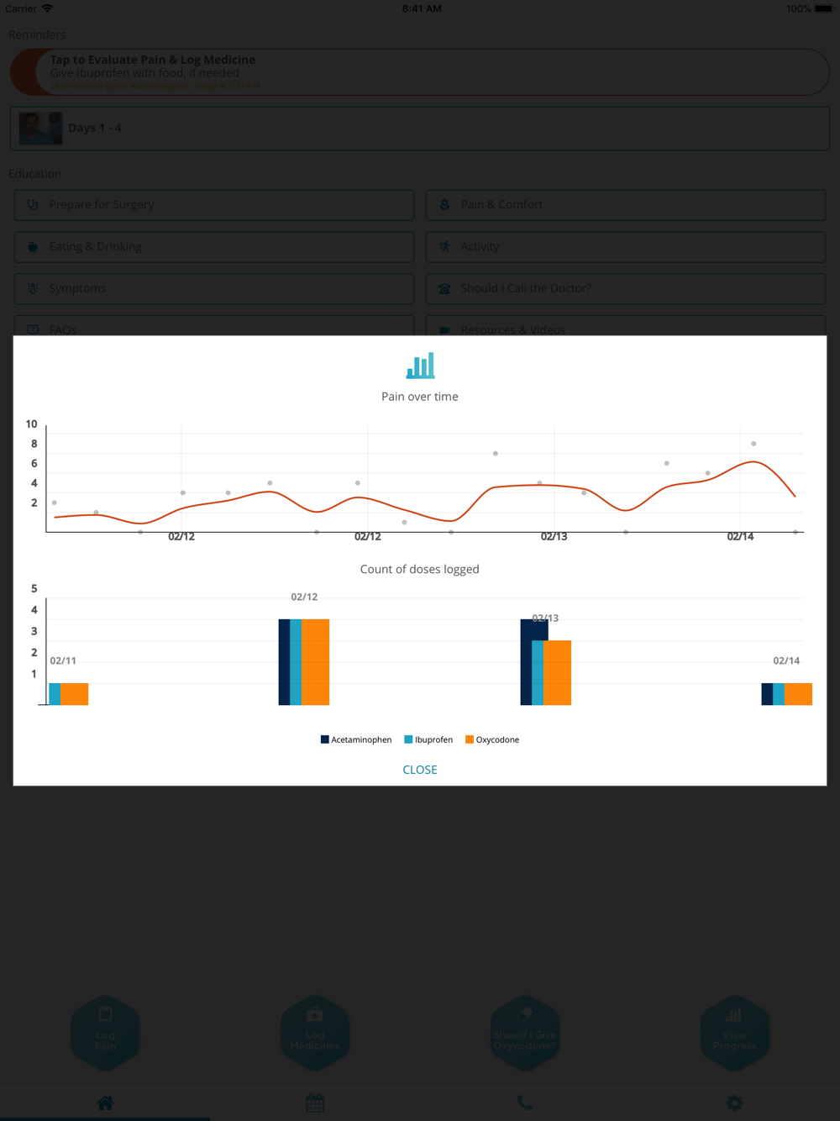Tap the View Progress hexagon button

coord(735,1033)
